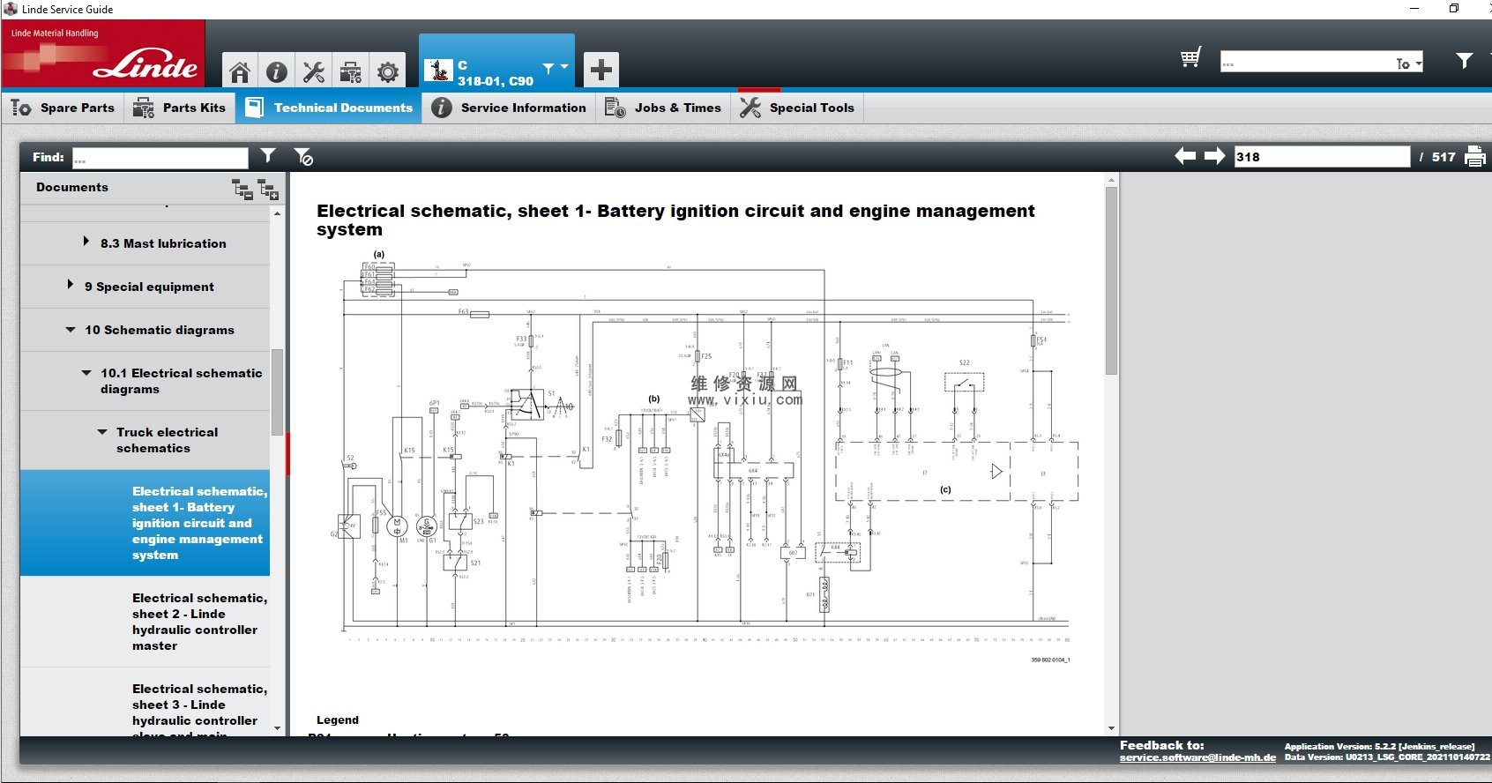Image resolution: width=1492 pixels, height=783 pixels.
Task: Click the document tree scrollbar thumb
Action: pos(277,392)
